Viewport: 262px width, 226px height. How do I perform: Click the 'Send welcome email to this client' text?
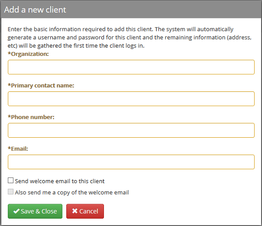pos(60,181)
